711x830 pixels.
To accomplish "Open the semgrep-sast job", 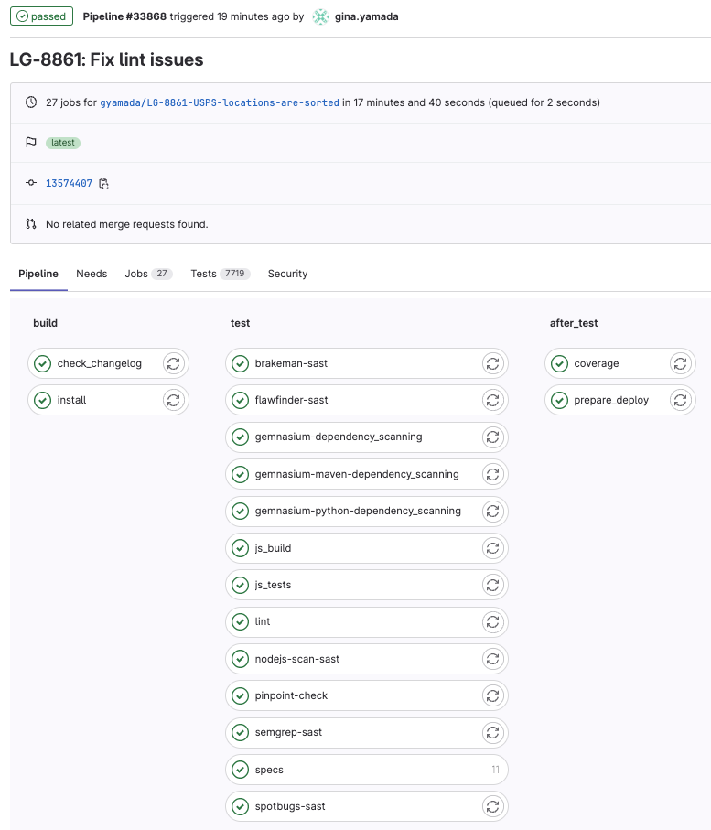I will pos(288,732).
